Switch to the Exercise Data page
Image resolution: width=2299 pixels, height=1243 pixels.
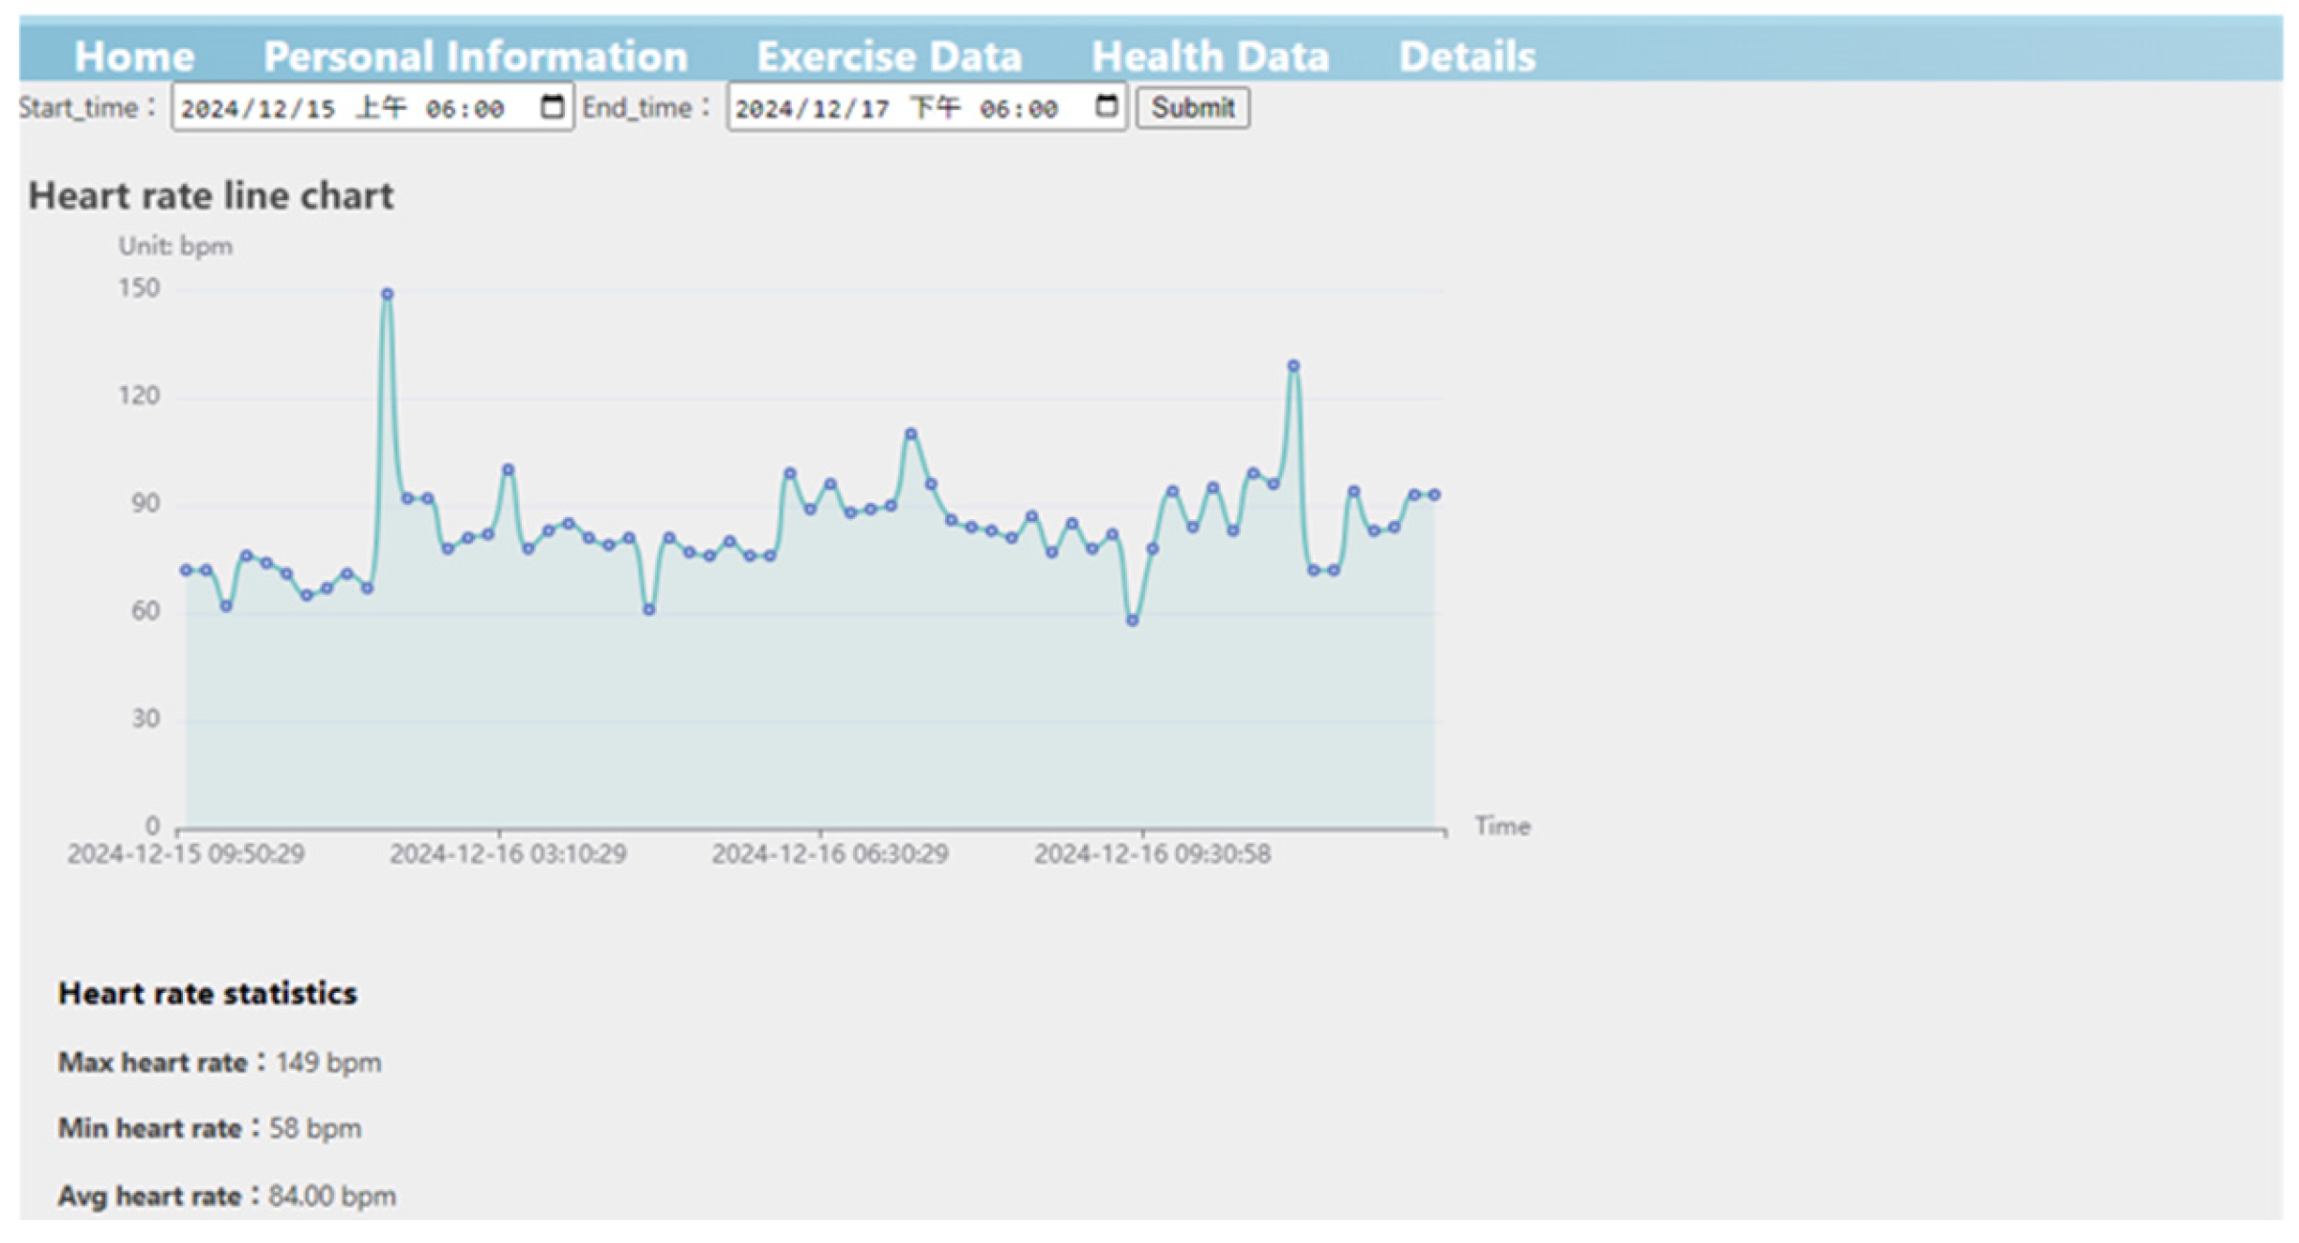pyautogui.click(x=889, y=56)
